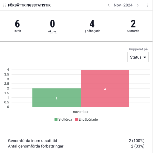Viewport: 153px width, 153px height.
Task: Open the widget's three-dot options menu
Action: pos(147,5)
